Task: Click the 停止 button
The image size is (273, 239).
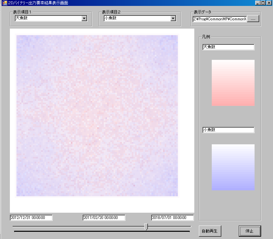Action: point(250,231)
